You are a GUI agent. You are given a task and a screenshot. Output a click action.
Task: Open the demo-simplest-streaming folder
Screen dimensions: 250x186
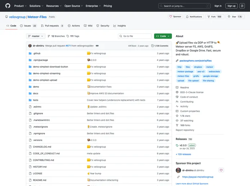pyautogui.click(x=47, y=73)
